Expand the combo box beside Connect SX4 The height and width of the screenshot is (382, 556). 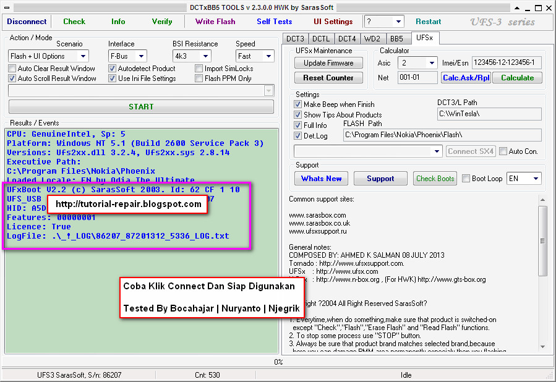(x=437, y=151)
